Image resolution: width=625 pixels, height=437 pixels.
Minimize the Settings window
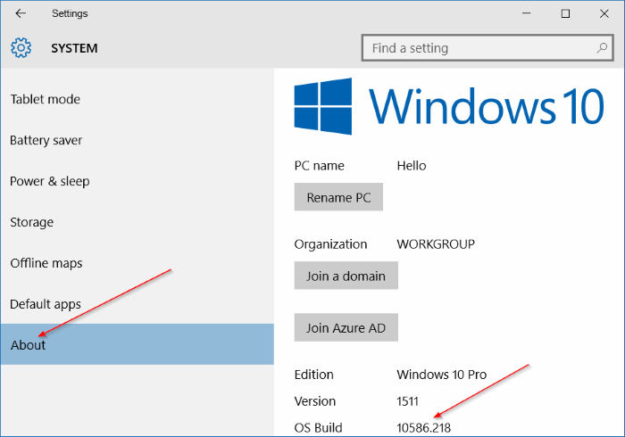(527, 13)
